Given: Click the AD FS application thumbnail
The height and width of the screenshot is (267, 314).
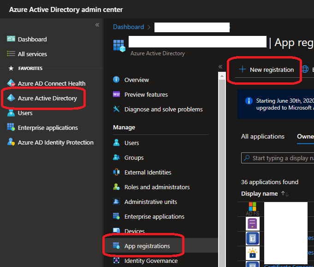Looking at the screenshot, I should [252, 208].
